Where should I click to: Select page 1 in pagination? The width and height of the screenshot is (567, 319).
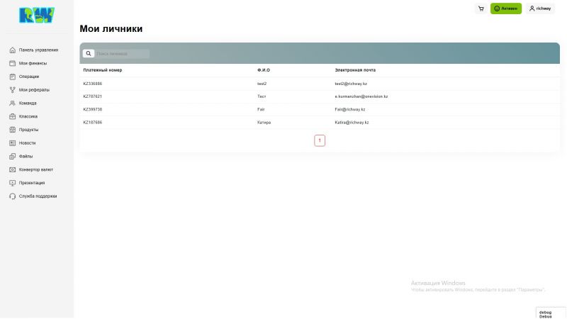pyautogui.click(x=320, y=140)
